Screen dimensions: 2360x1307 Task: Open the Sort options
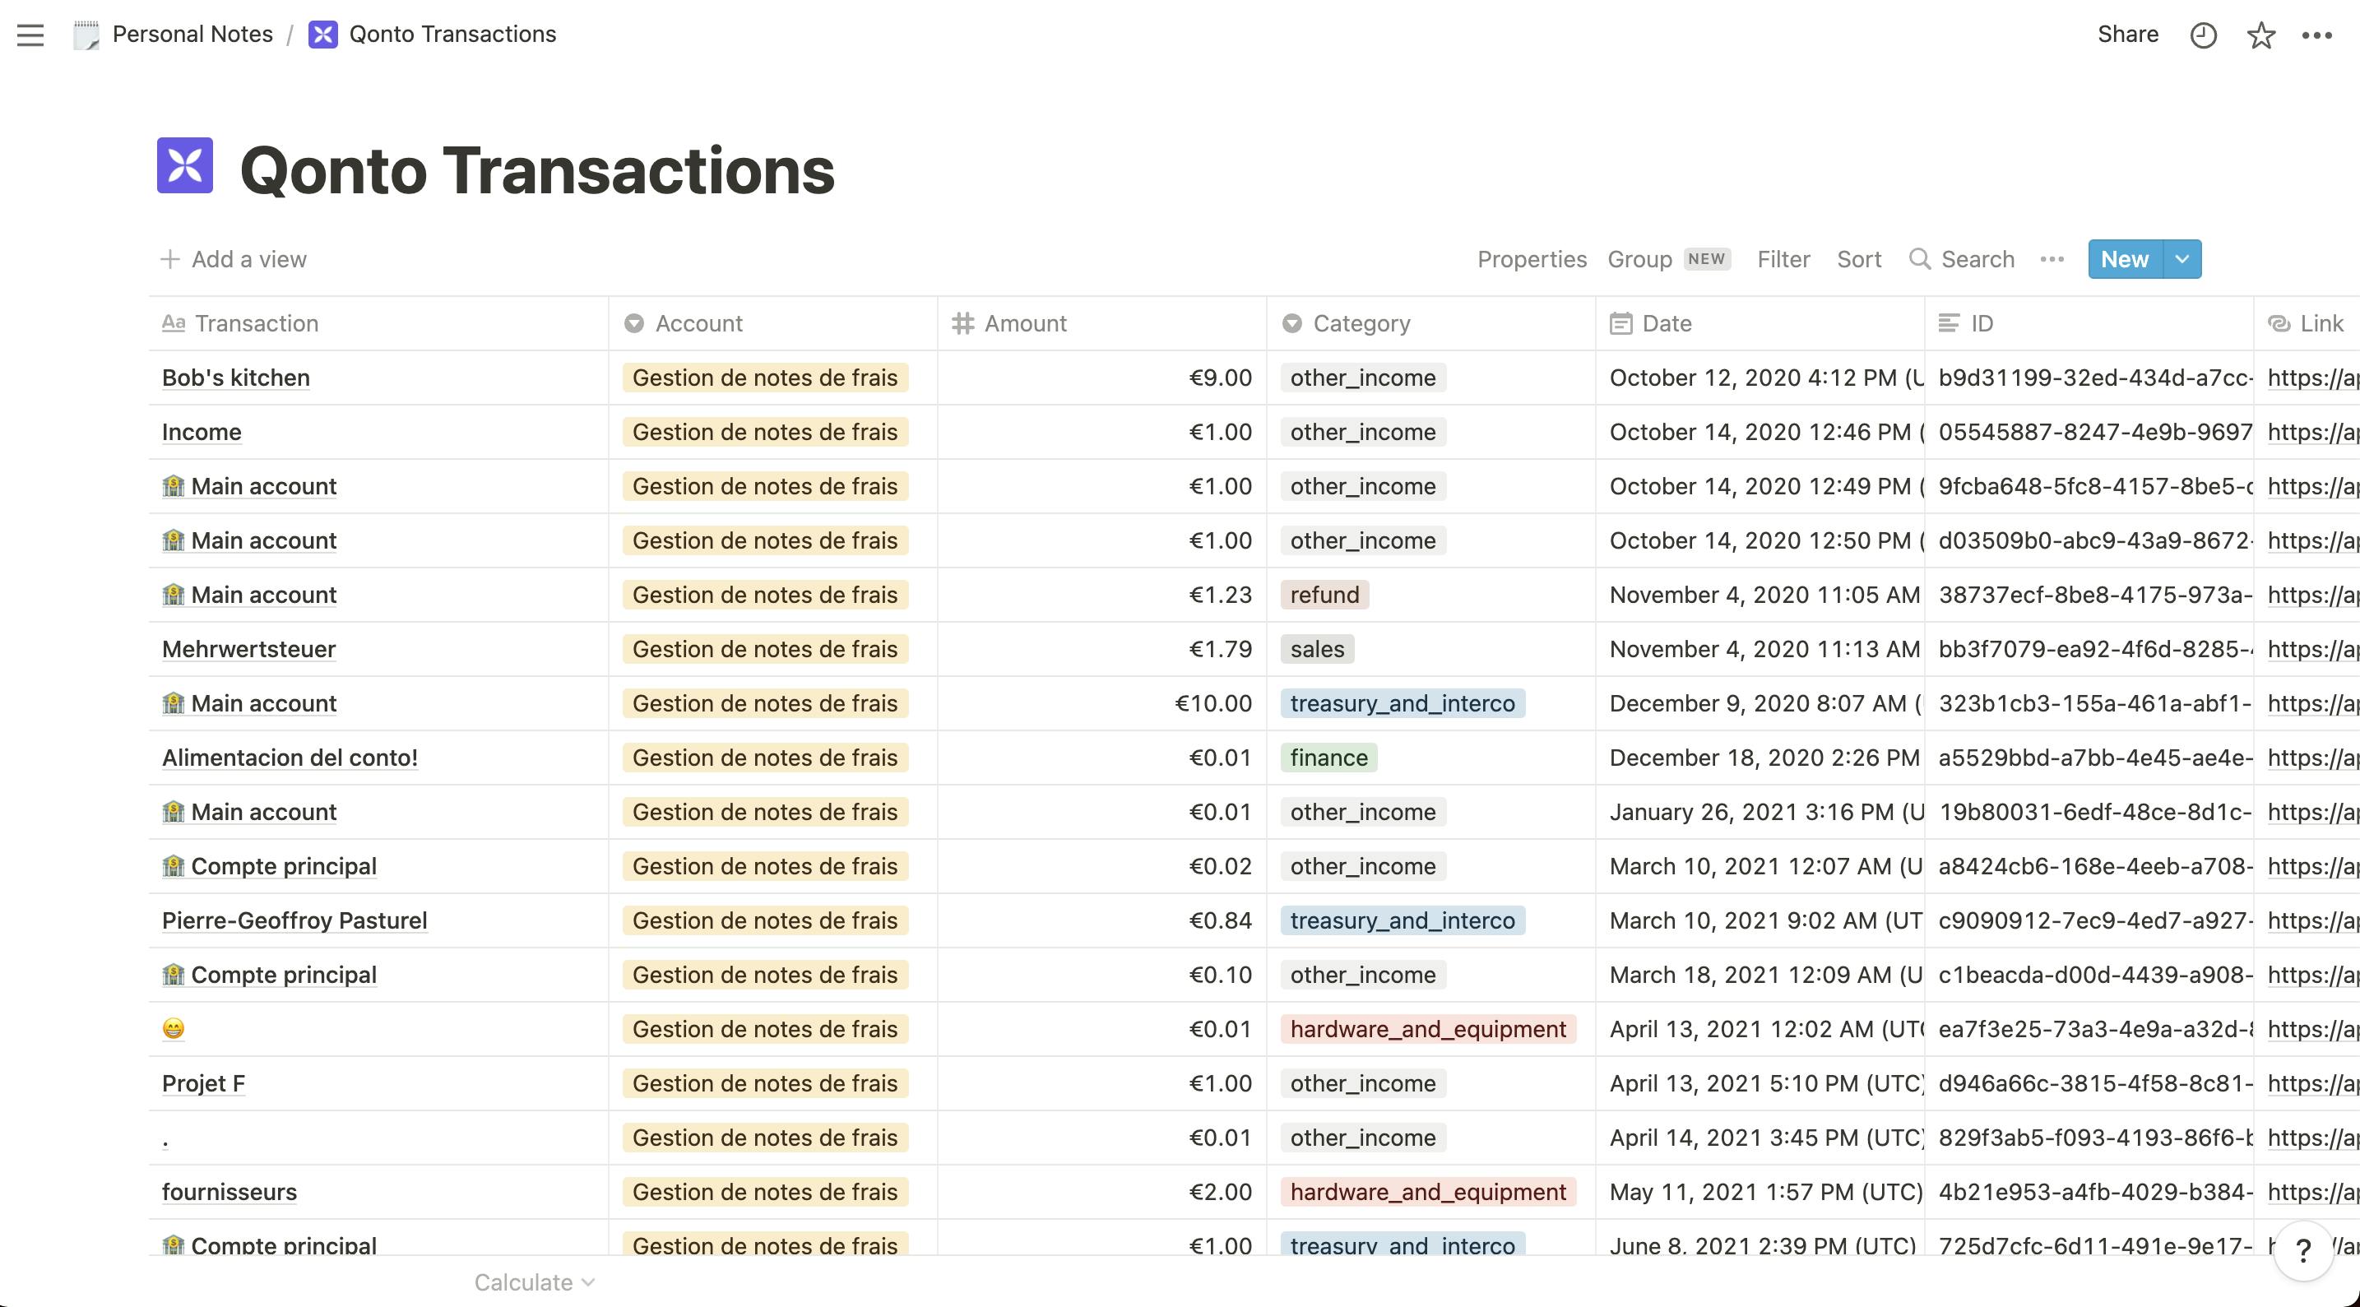pos(1859,259)
